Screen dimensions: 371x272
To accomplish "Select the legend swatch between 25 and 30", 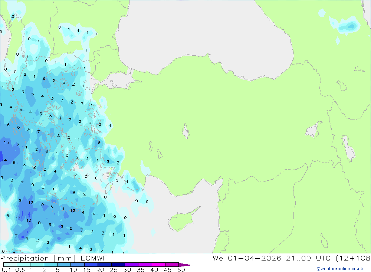I will [118, 265].
